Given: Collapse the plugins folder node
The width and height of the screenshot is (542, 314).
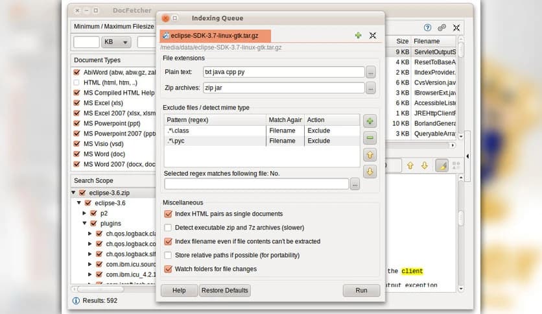Looking at the screenshot, I should click(84, 223).
